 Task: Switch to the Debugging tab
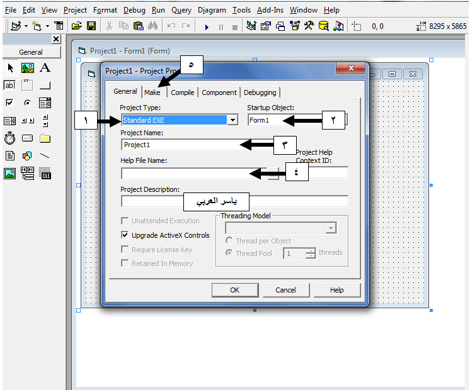260,92
